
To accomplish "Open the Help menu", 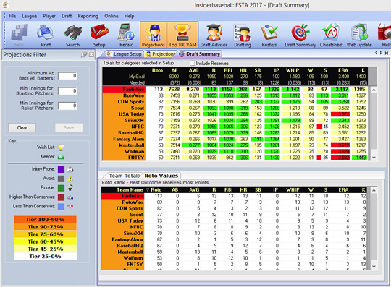I will point(129,16).
